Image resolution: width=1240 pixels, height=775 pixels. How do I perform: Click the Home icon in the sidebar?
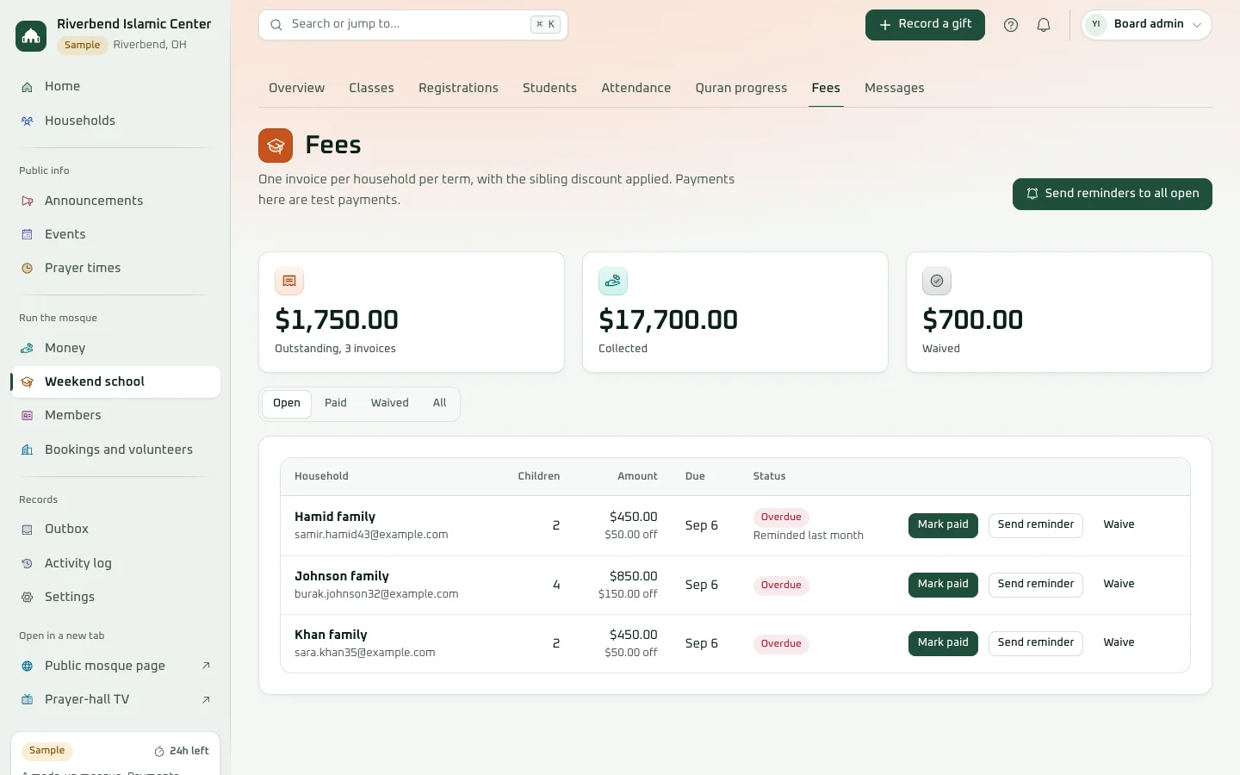point(28,87)
